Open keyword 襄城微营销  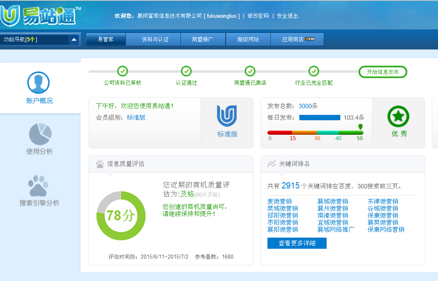(333, 201)
